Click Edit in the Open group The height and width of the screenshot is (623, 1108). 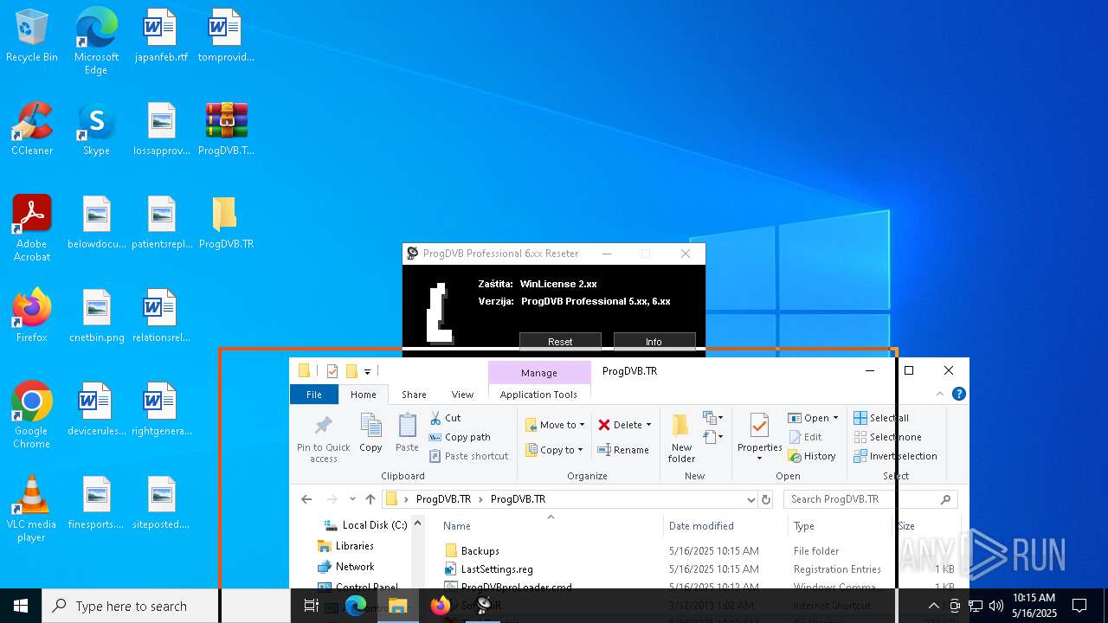coord(805,437)
